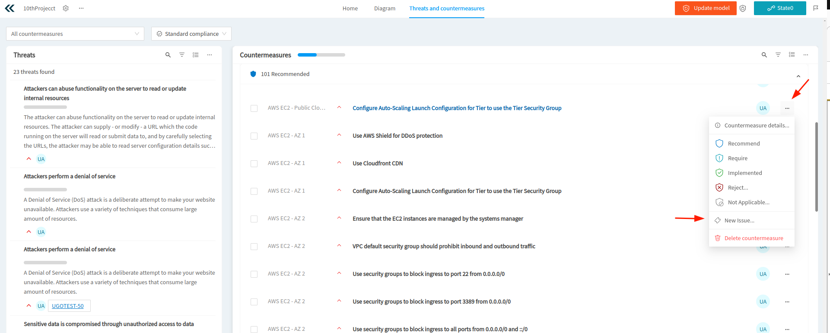Check box for Use AWS Shield row

[254, 136]
